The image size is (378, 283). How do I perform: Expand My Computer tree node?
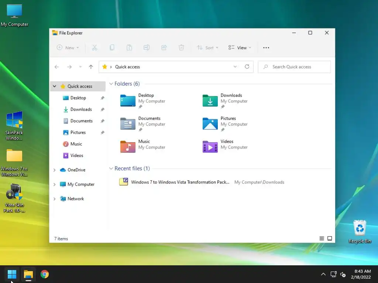pyautogui.click(x=55, y=184)
